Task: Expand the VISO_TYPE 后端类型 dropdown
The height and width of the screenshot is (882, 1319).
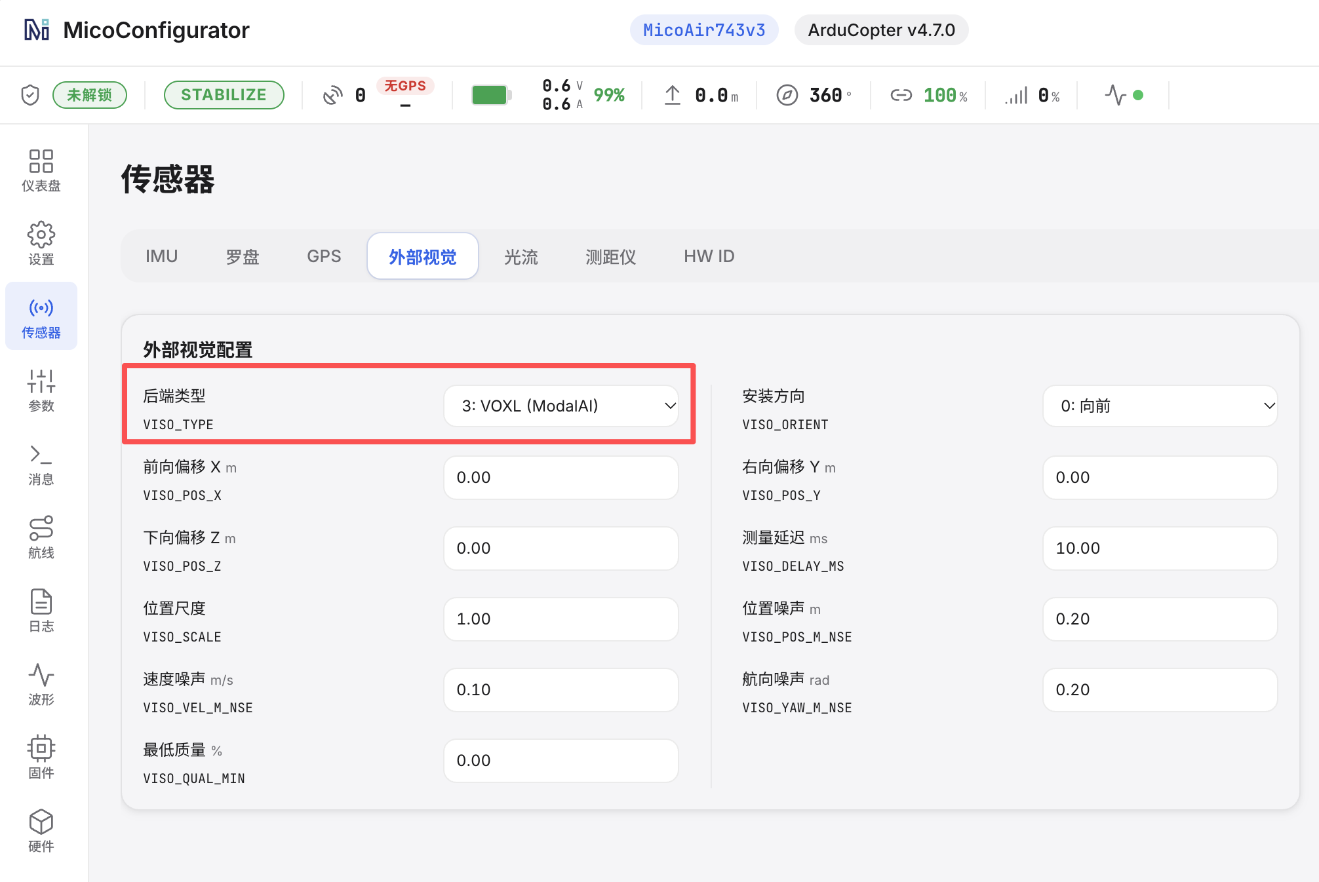Action: pos(561,406)
